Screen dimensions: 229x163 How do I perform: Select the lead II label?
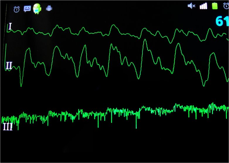pyautogui.click(x=9, y=65)
